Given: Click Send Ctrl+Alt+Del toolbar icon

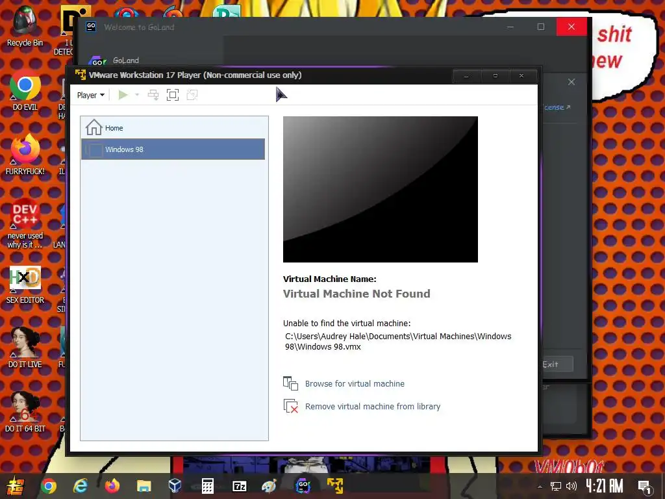Looking at the screenshot, I should point(153,95).
